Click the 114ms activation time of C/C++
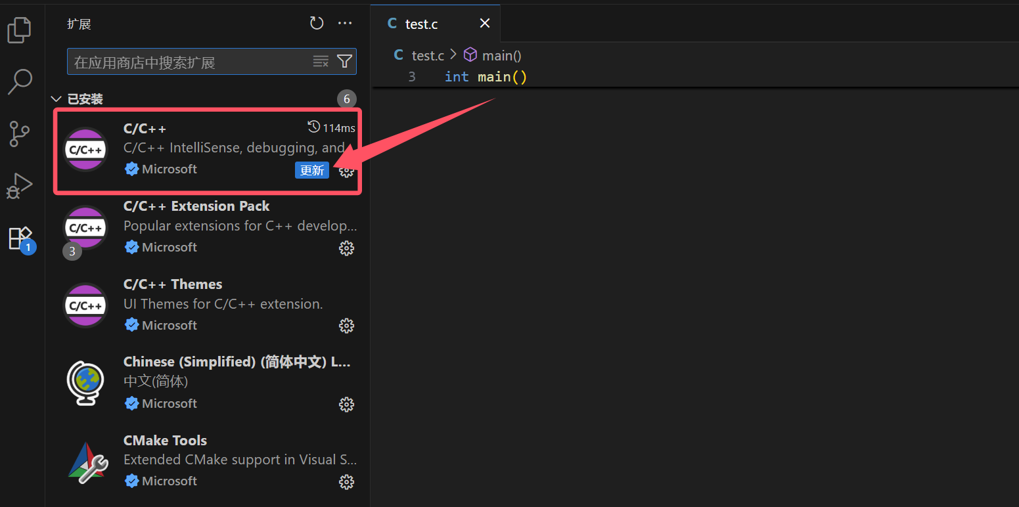This screenshot has width=1019, height=507. pyautogui.click(x=332, y=127)
